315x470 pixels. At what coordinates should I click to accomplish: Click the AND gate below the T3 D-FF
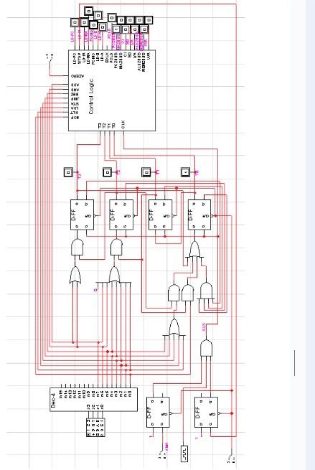(x=77, y=248)
